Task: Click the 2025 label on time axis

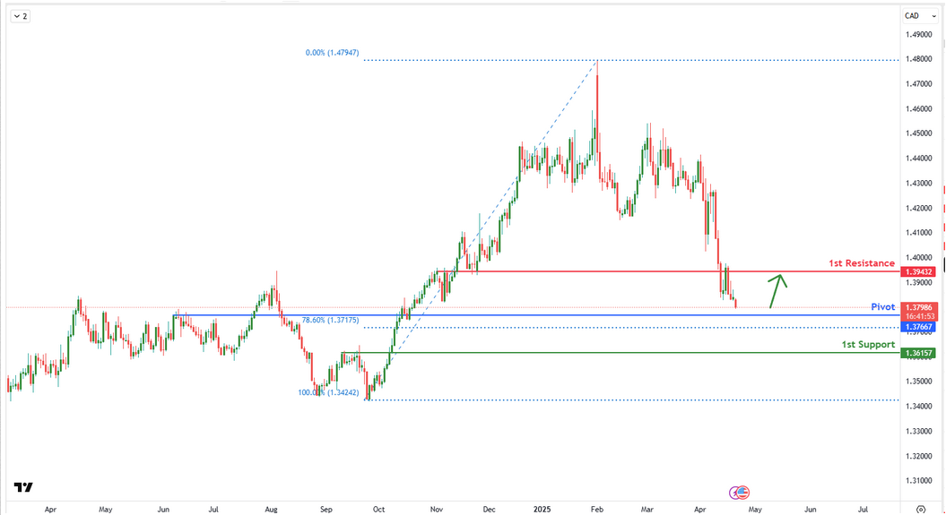Action: pyautogui.click(x=542, y=510)
